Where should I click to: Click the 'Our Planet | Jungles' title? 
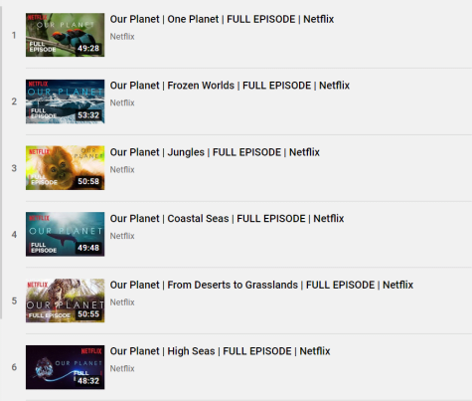tap(215, 152)
